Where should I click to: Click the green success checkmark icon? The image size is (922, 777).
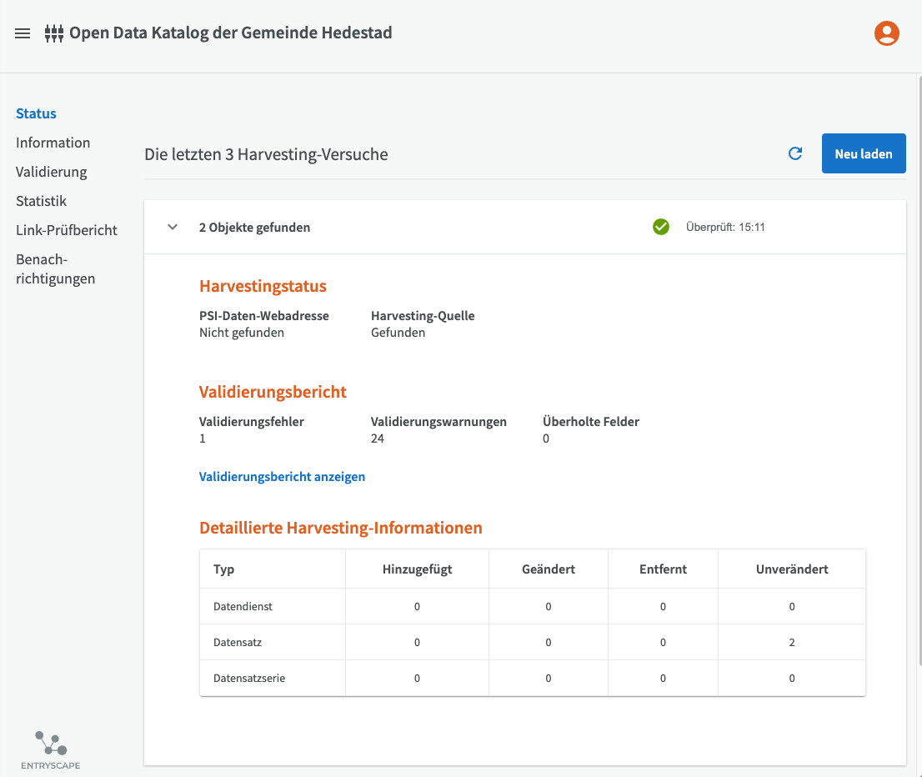pyautogui.click(x=661, y=227)
